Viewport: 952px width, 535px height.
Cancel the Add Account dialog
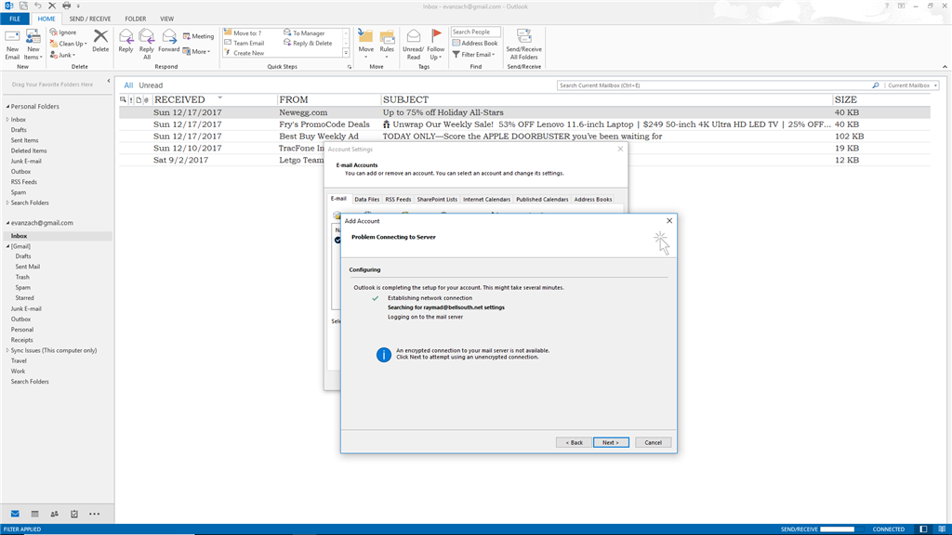pos(653,442)
